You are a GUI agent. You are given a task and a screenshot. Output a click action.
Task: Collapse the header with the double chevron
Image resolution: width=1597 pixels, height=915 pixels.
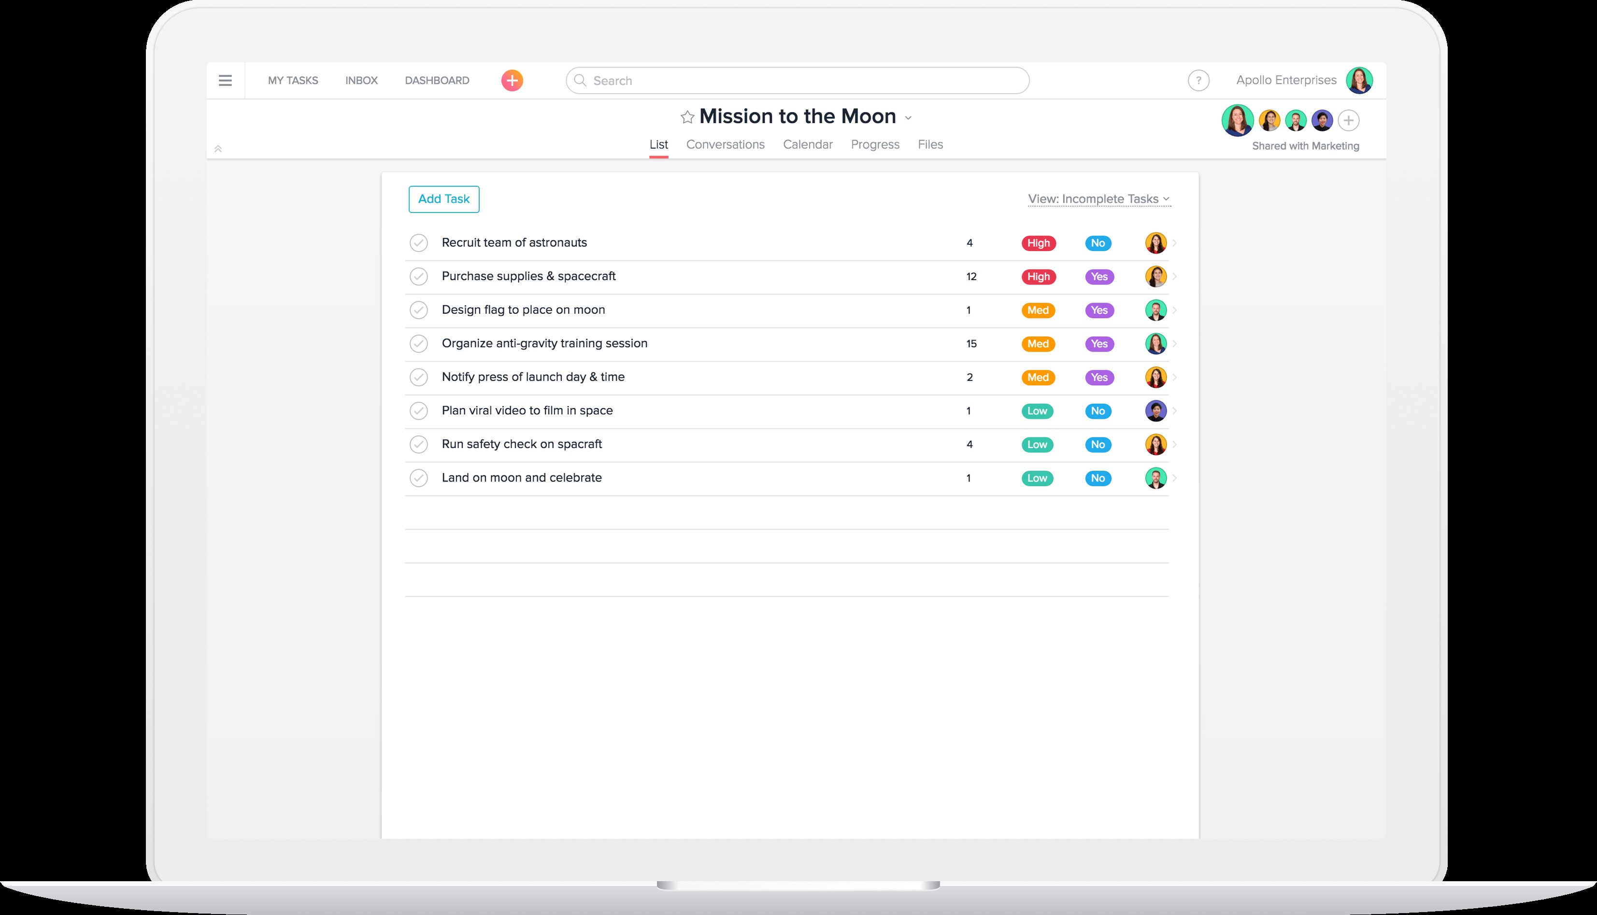point(218,148)
